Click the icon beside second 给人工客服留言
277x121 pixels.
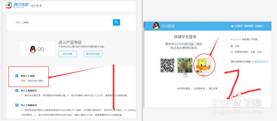click(x=17, y=105)
